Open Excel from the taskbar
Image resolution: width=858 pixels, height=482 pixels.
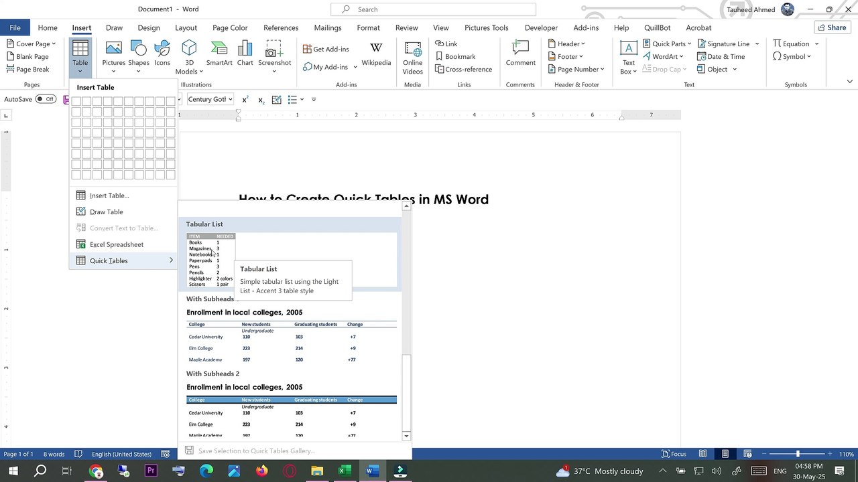pos(345,471)
